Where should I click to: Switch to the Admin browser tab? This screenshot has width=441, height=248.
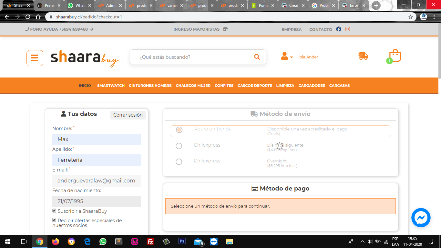click(x=110, y=5)
